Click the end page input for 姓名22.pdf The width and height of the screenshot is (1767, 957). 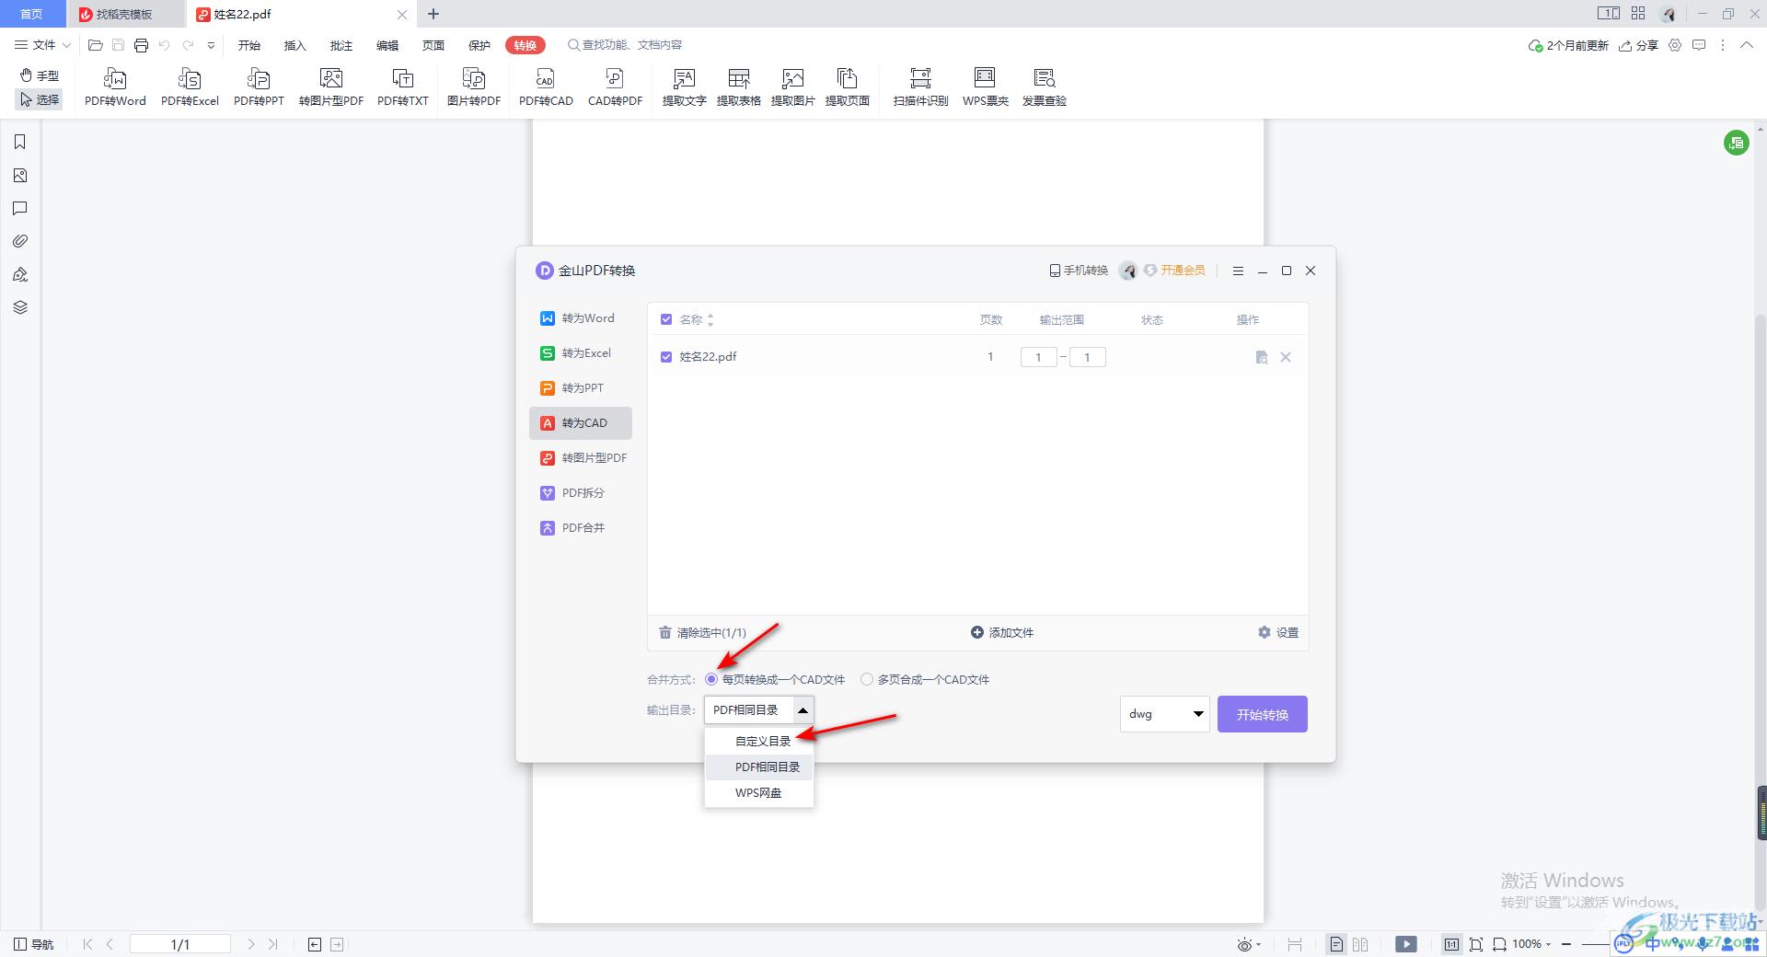pyautogui.click(x=1087, y=357)
